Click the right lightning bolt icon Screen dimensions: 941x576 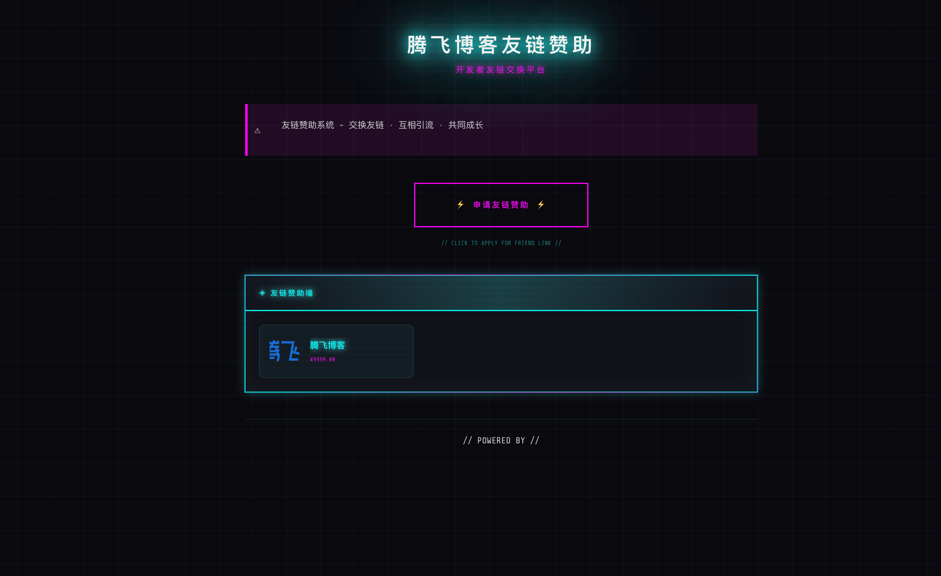(541, 205)
